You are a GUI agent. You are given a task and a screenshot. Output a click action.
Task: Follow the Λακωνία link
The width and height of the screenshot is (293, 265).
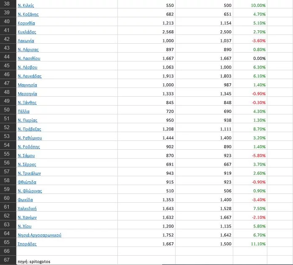click(x=26, y=41)
